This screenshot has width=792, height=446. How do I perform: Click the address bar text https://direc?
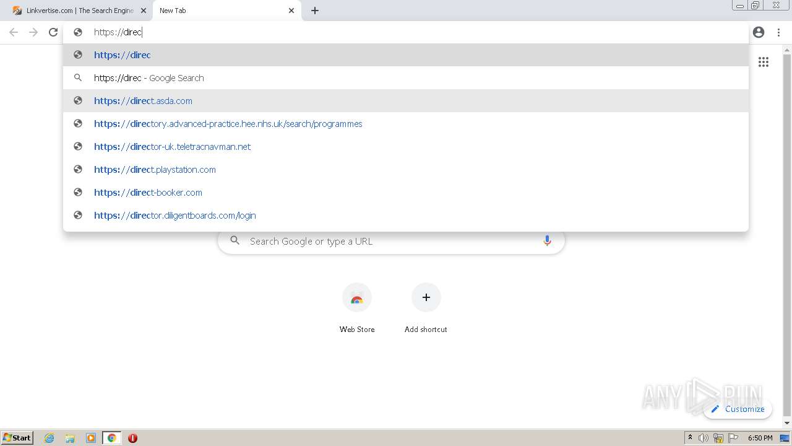118,32
